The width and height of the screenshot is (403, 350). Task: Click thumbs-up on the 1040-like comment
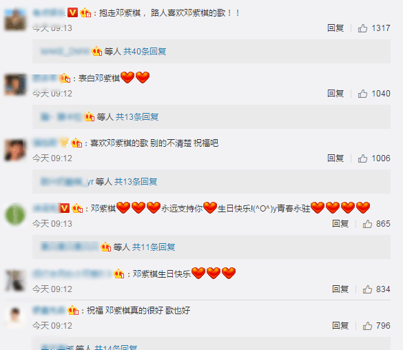(x=362, y=94)
